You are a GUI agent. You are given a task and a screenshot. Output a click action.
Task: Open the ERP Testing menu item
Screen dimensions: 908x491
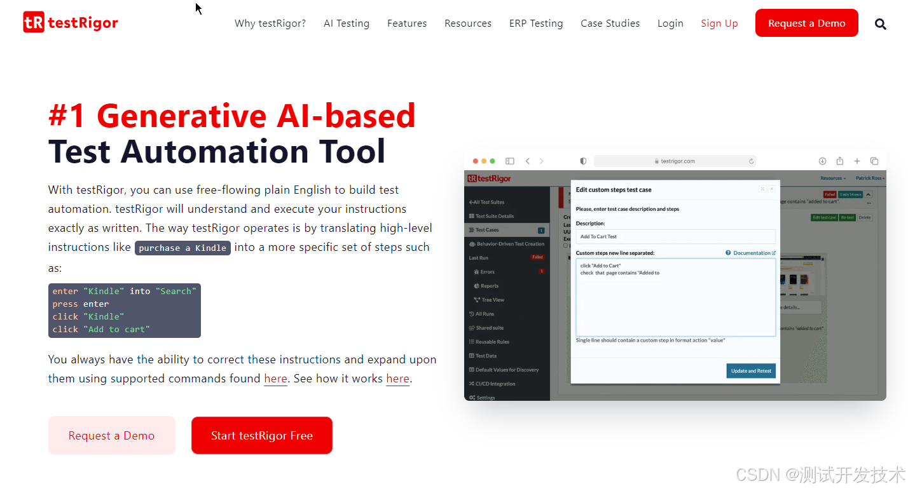536,24
